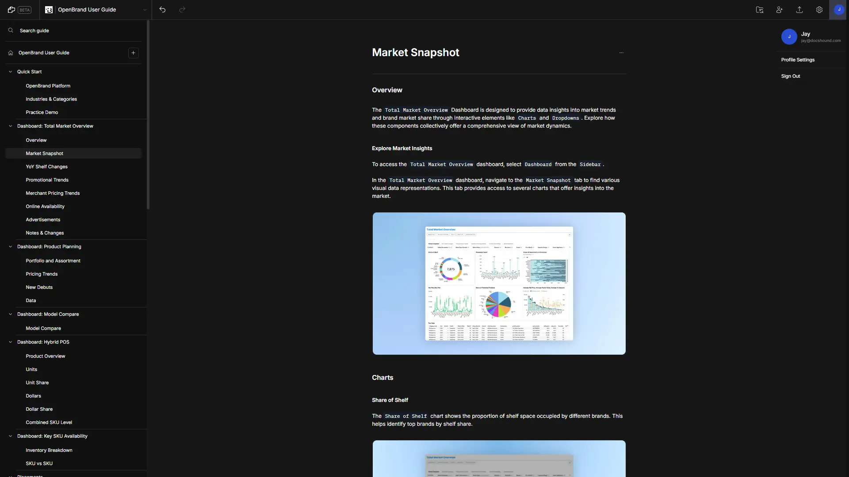
Task: Click the user profile avatar icon
Action: pyautogui.click(x=838, y=10)
